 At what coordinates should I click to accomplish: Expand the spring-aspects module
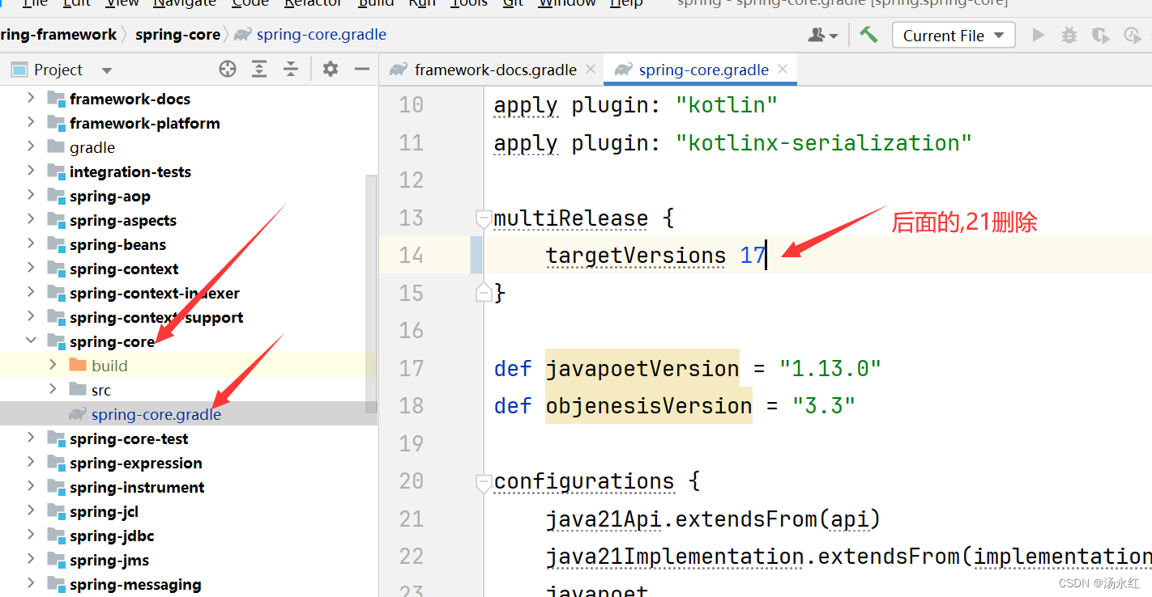tap(31, 220)
